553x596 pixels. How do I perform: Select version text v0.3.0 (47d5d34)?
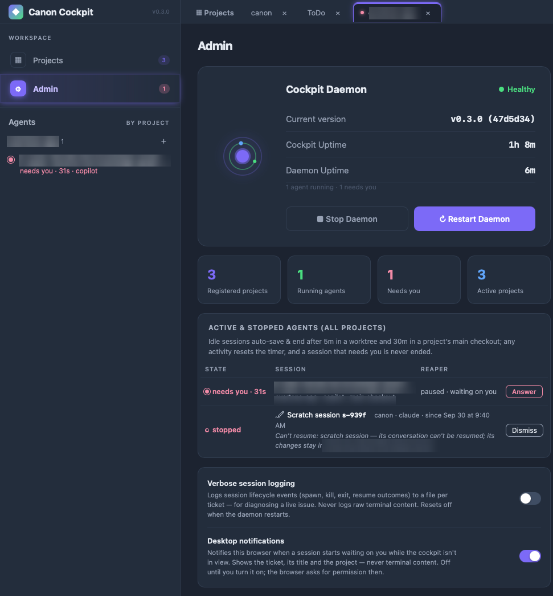[x=493, y=119]
